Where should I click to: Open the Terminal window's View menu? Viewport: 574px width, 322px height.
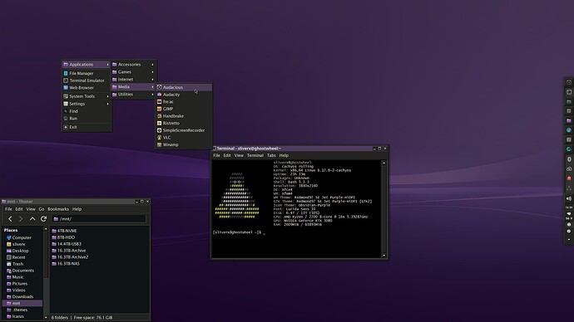pos(239,155)
